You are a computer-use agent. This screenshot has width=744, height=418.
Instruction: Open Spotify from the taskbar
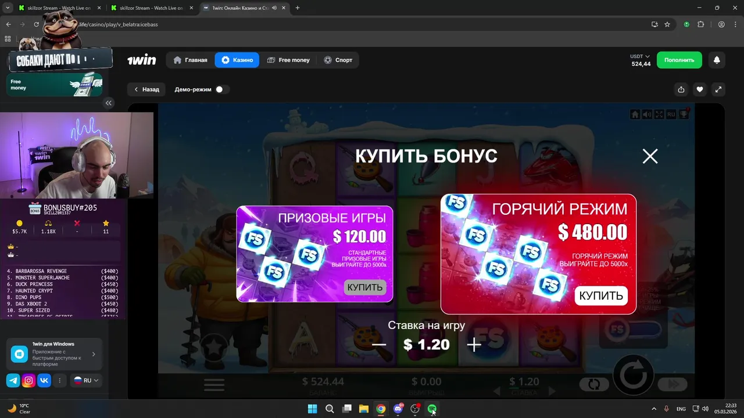(x=432, y=409)
